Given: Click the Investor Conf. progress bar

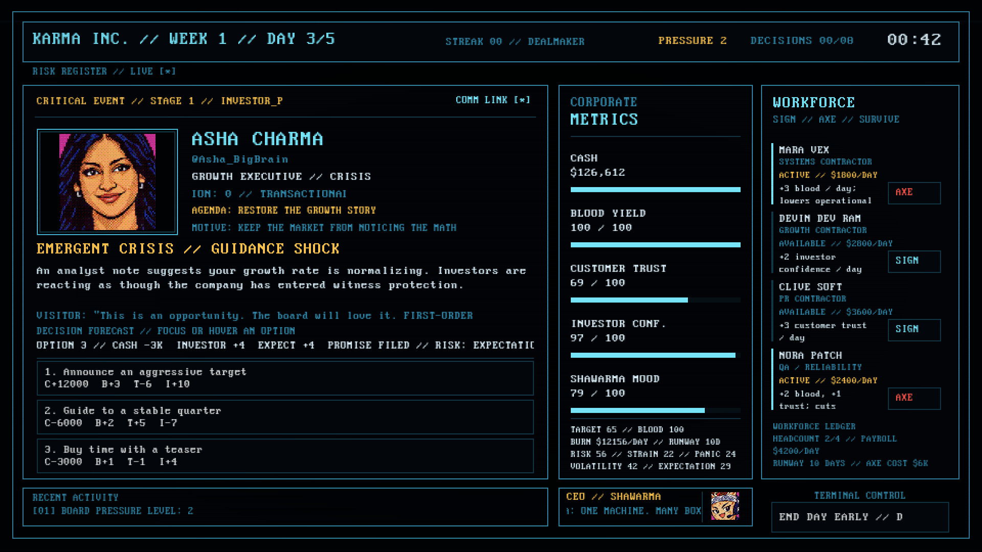Looking at the screenshot, I should pyautogui.click(x=655, y=355).
